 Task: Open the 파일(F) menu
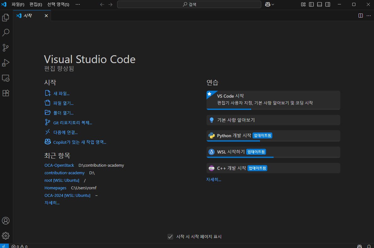pos(18,4)
